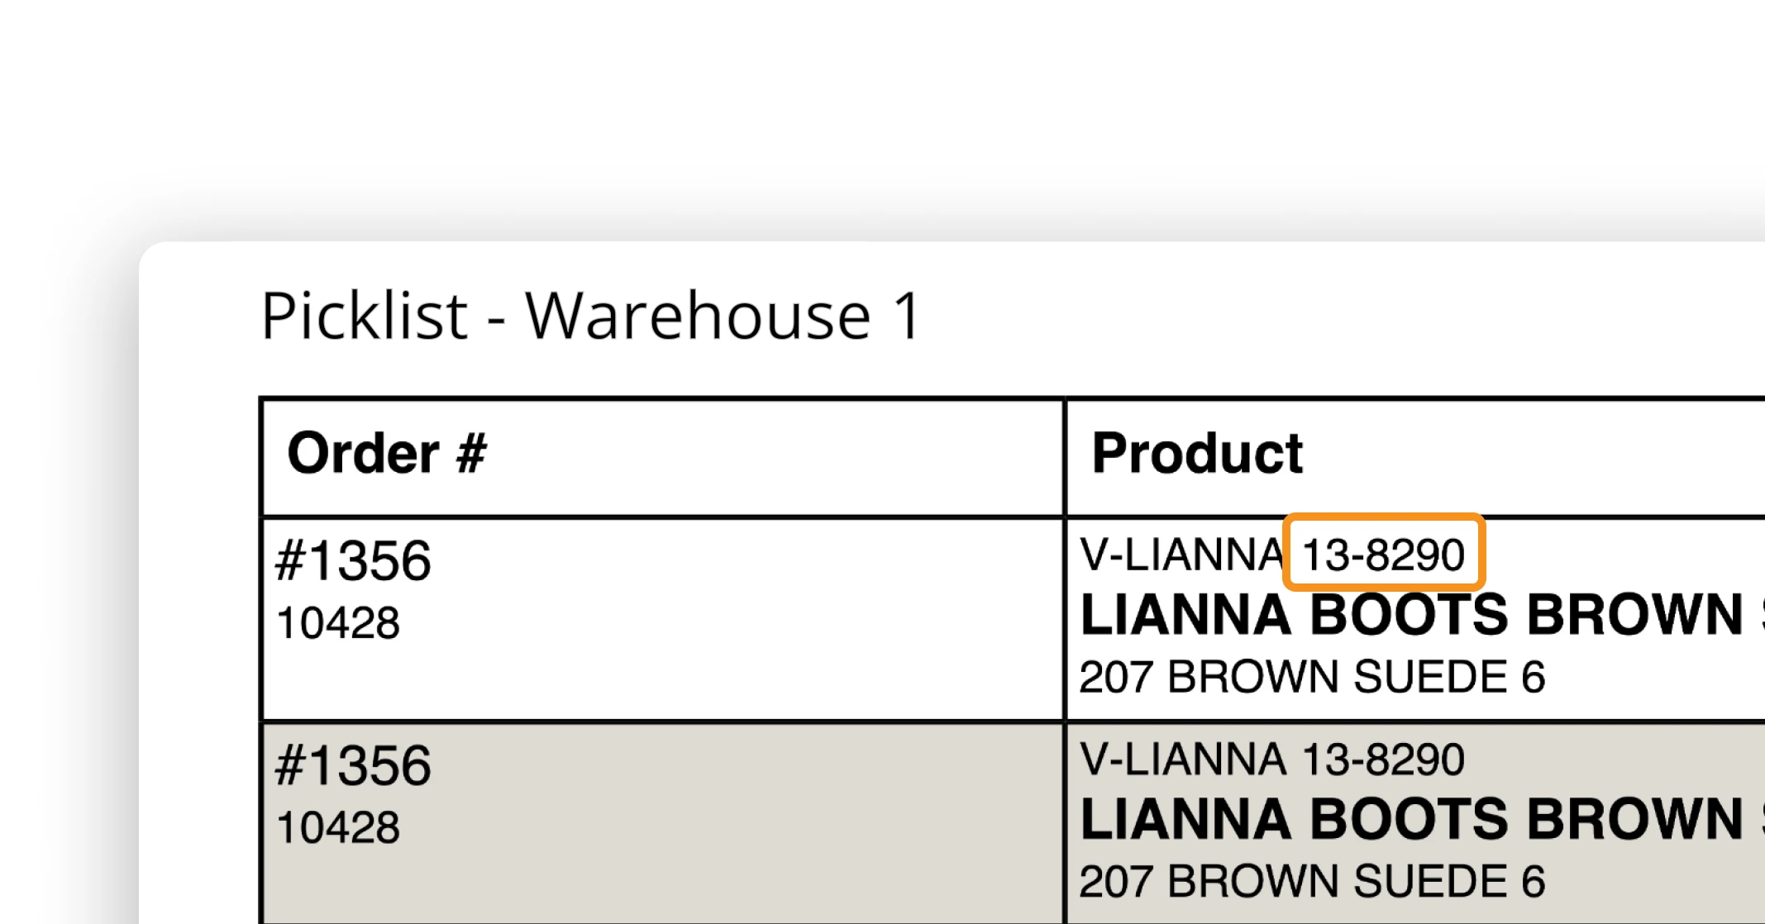
Task: Click V-LIANNA text in the first row
Action: (x=1181, y=555)
